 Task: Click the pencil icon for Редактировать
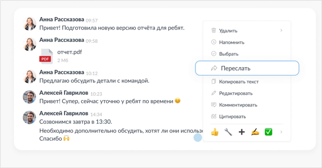click(214, 93)
